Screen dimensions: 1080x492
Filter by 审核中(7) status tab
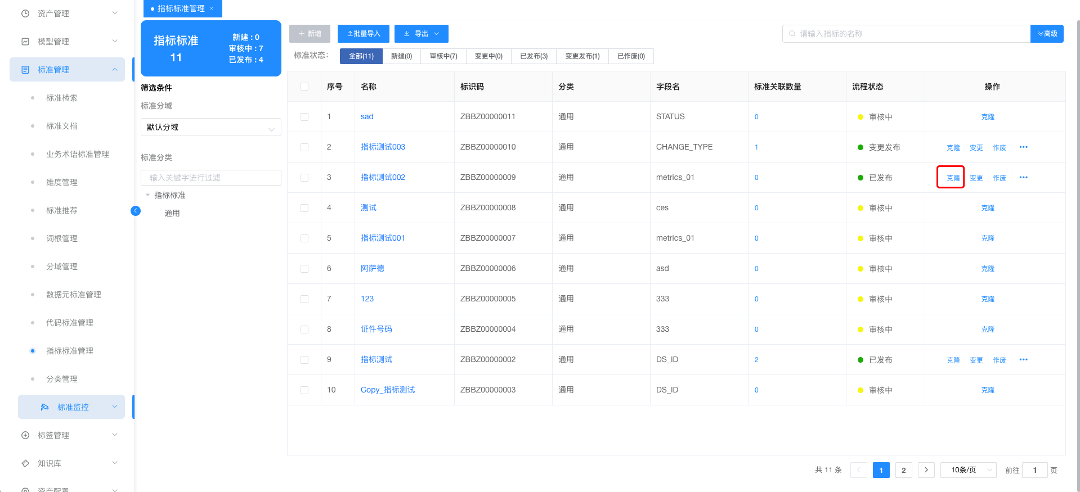(443, 56)
